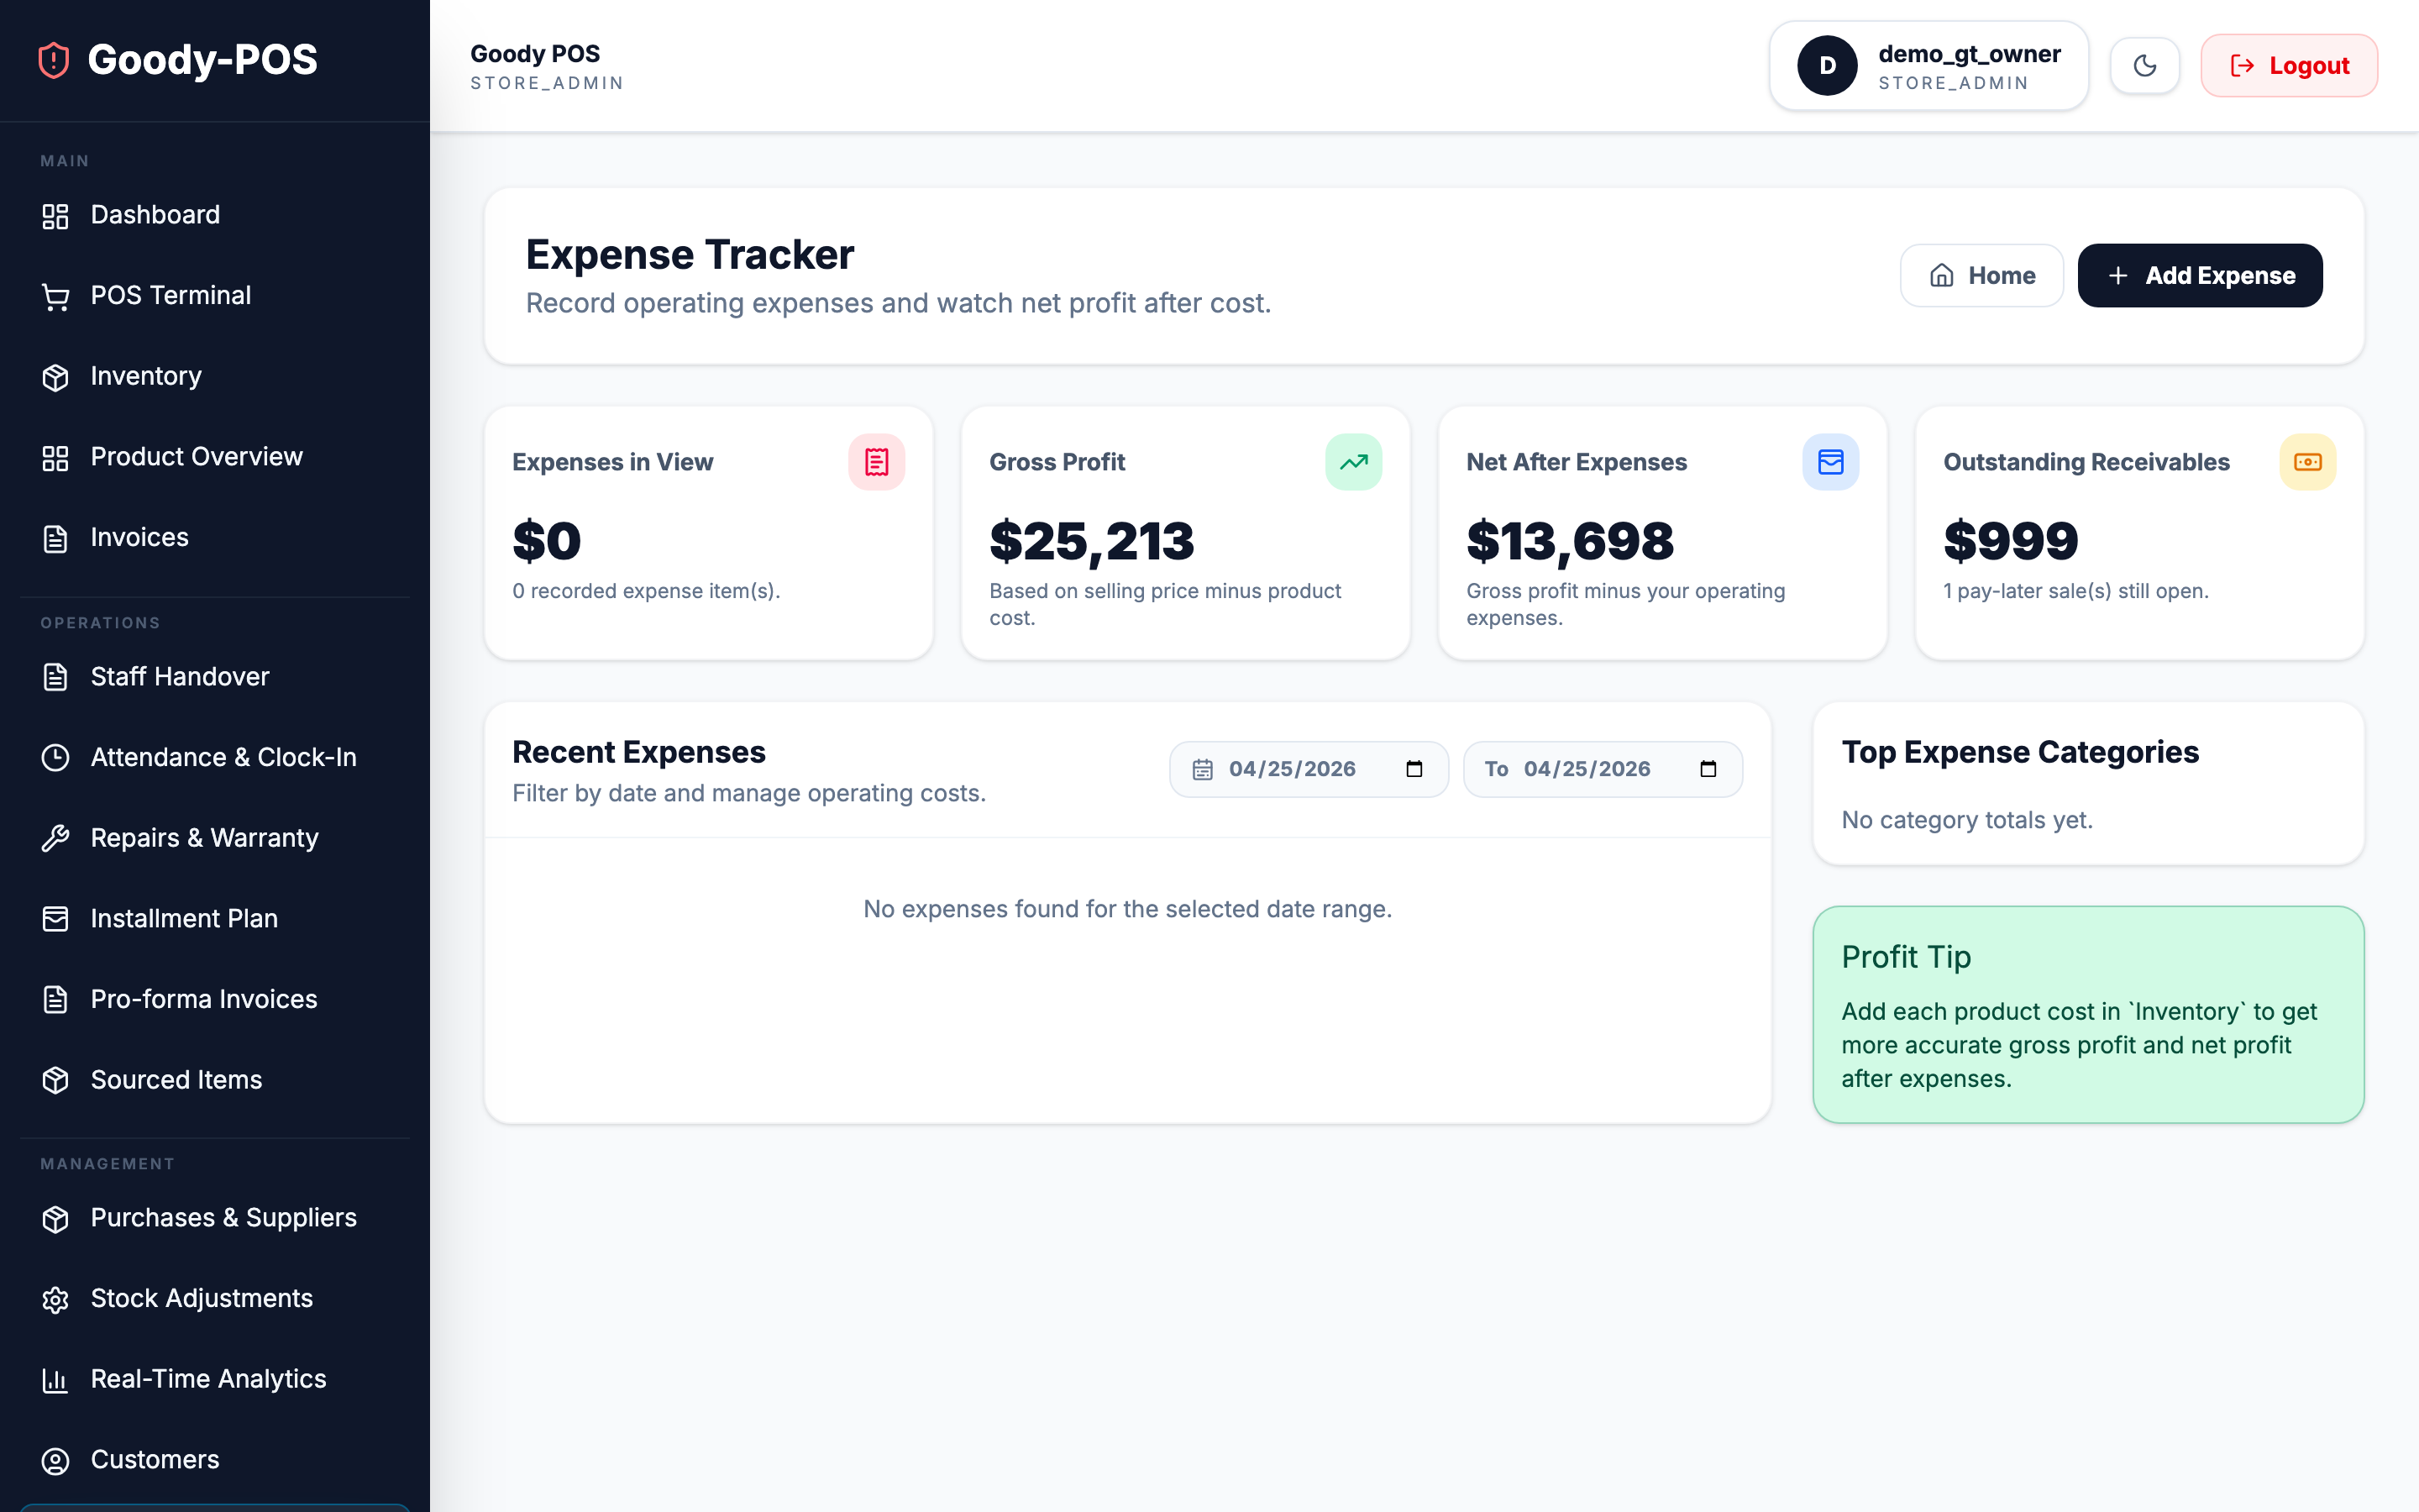The image size is (2419, 1512).
Task: Click the Goody-POS shield logo
Action: coord(52,60)
